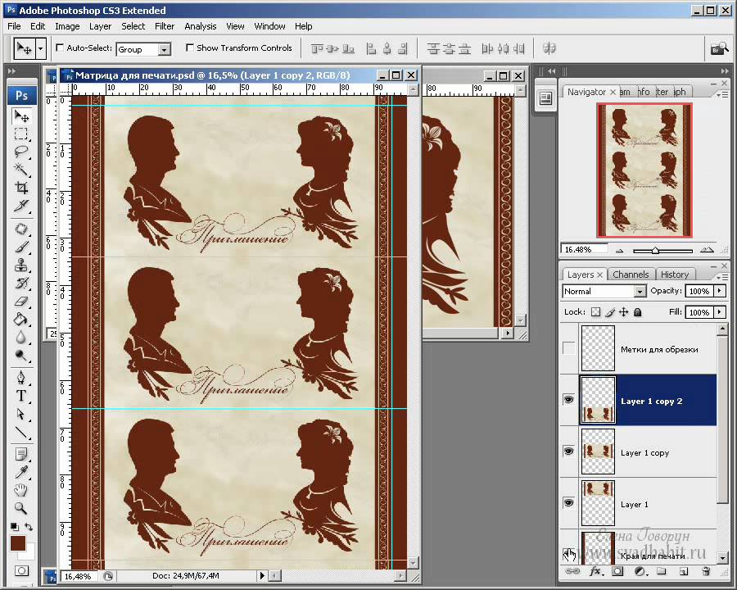Select the Clone Stamp tool

pos(21,265)
